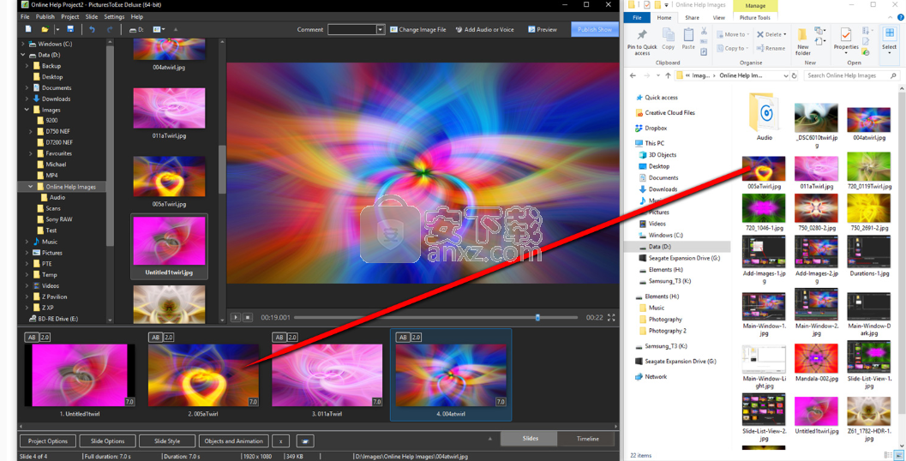Switch to Slides view
The image size is (906, 461).
[530, 439]
